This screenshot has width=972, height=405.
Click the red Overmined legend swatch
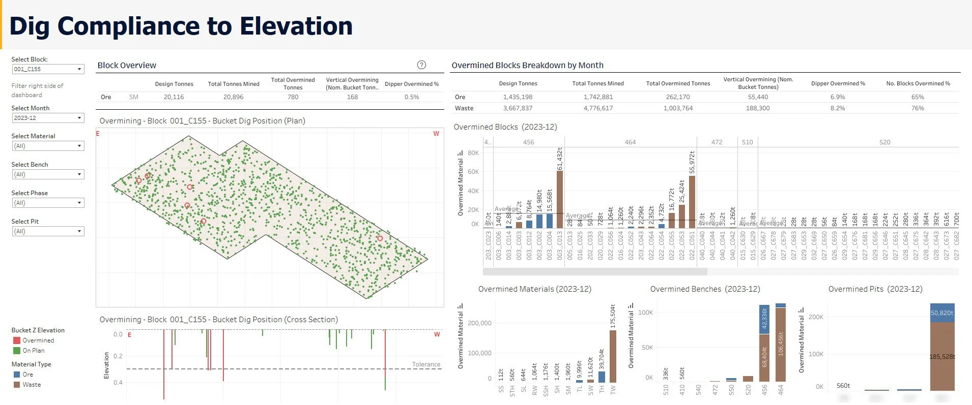click(x=17, y=340)
